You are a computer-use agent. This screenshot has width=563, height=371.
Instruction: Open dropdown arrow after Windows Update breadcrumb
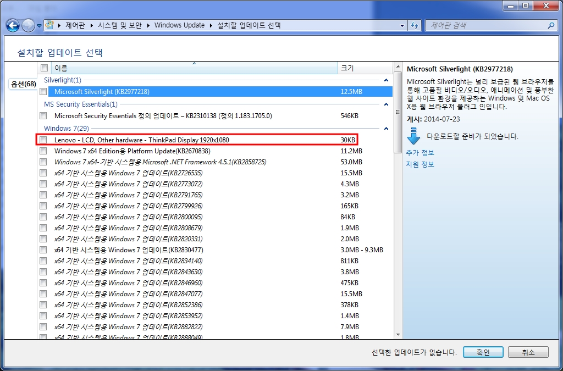211,25
